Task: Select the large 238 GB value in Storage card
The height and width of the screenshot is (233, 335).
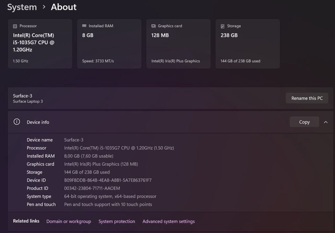Action: click(x=229, y=35)
